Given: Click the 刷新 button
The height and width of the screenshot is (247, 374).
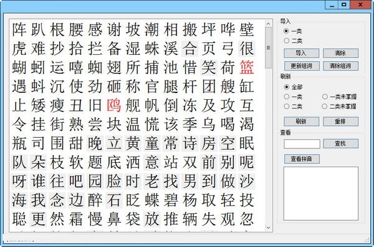Looking at the screenshot, I should point(301,121).
